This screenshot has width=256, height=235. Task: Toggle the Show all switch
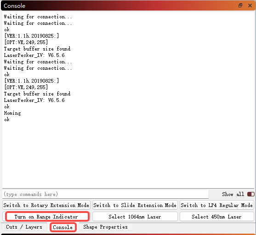(x=250, y=194)
